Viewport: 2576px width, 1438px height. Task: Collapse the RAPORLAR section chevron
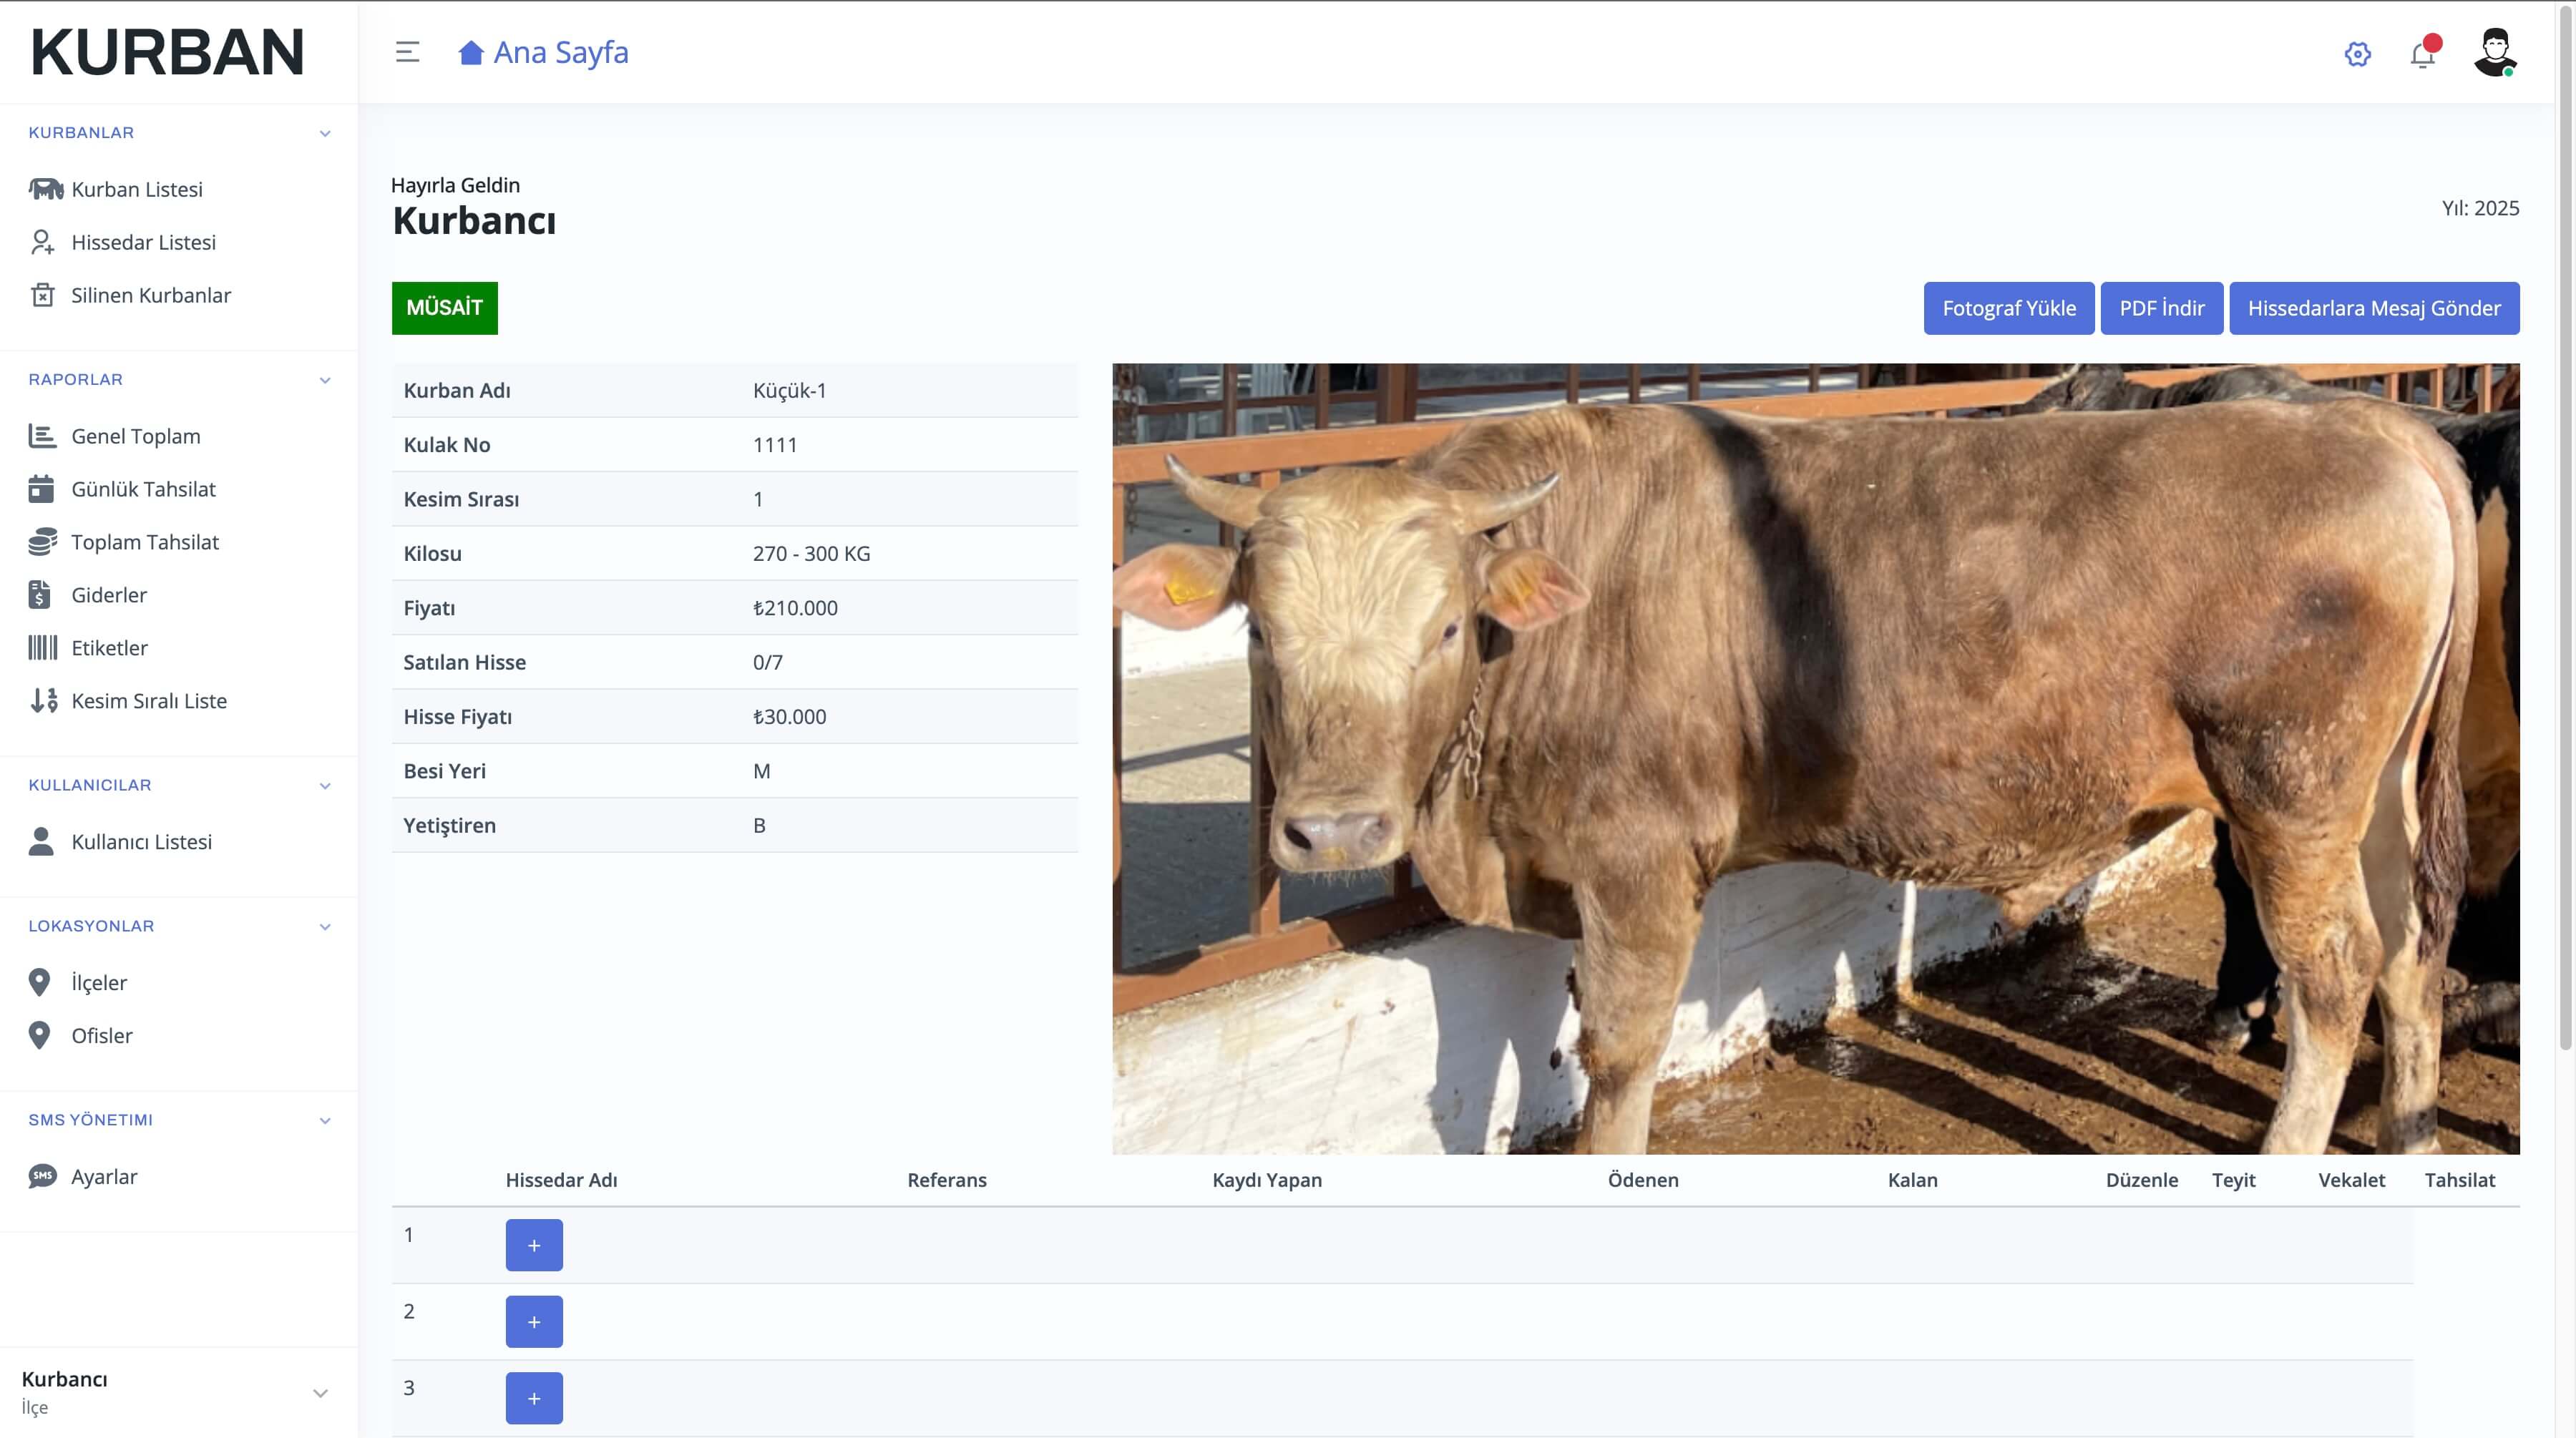coord(325,380)
